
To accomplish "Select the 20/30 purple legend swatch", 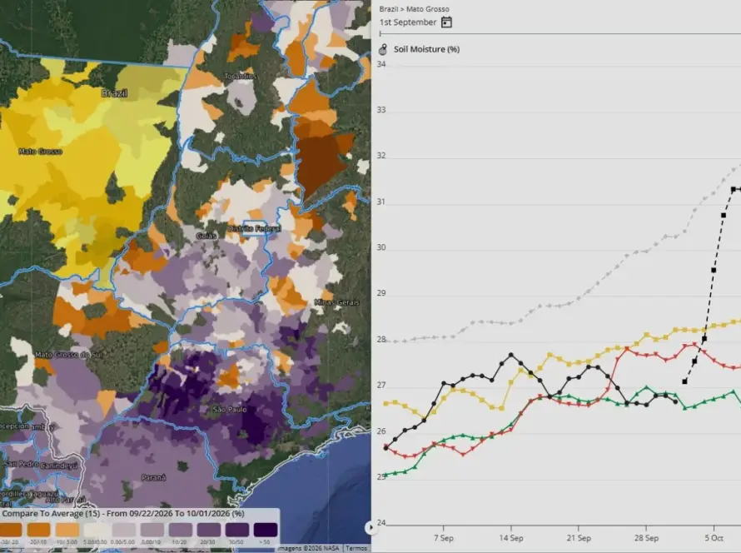I will click(x=209, y=530).
